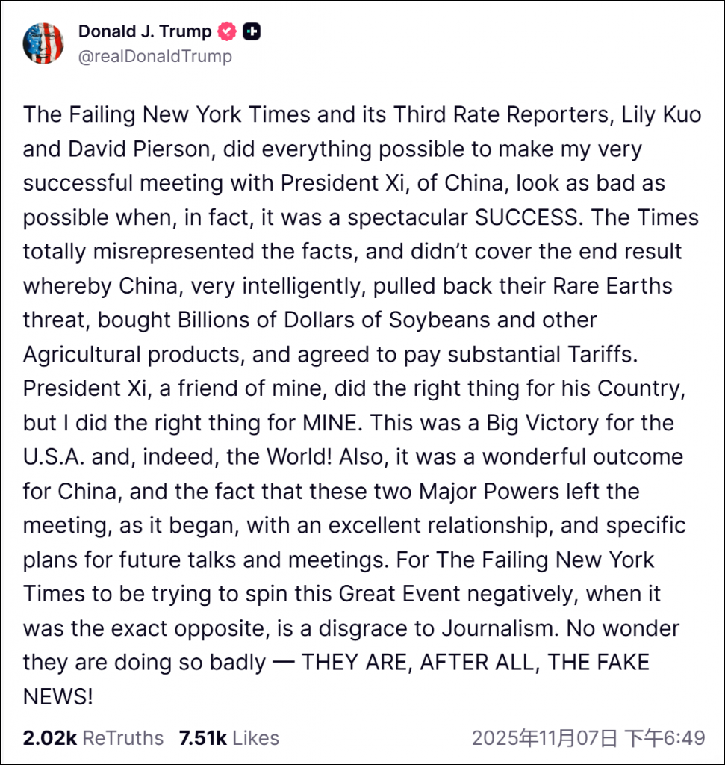Click the black plus badge icon

(x=252, y=31)
